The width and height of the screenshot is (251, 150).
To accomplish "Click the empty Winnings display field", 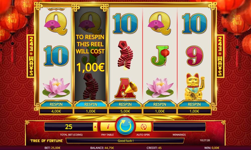I will coord(179,127).
